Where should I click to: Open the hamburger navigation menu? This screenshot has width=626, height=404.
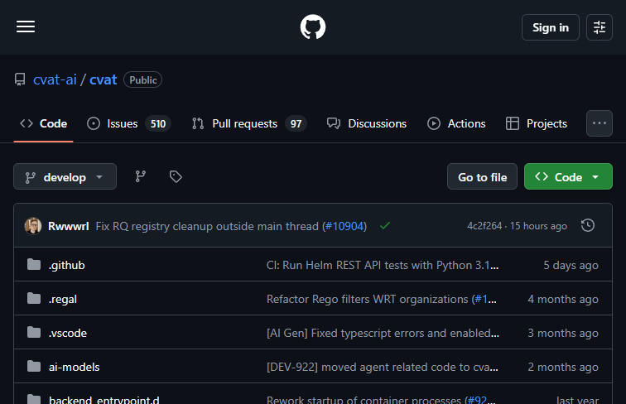tap(26, 26)
